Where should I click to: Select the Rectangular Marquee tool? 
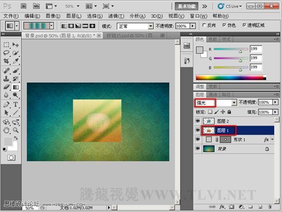point(6,45)
